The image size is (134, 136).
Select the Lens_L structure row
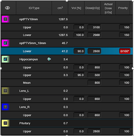tap(67, 91)
